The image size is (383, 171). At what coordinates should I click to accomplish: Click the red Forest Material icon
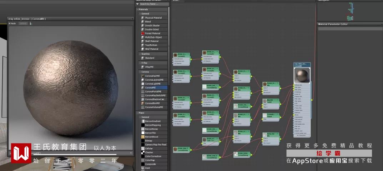[143, 34]
